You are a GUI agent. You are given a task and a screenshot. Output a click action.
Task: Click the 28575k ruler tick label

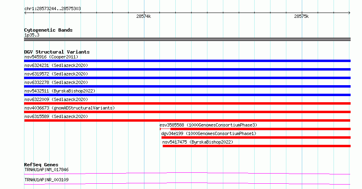[301, 16]
